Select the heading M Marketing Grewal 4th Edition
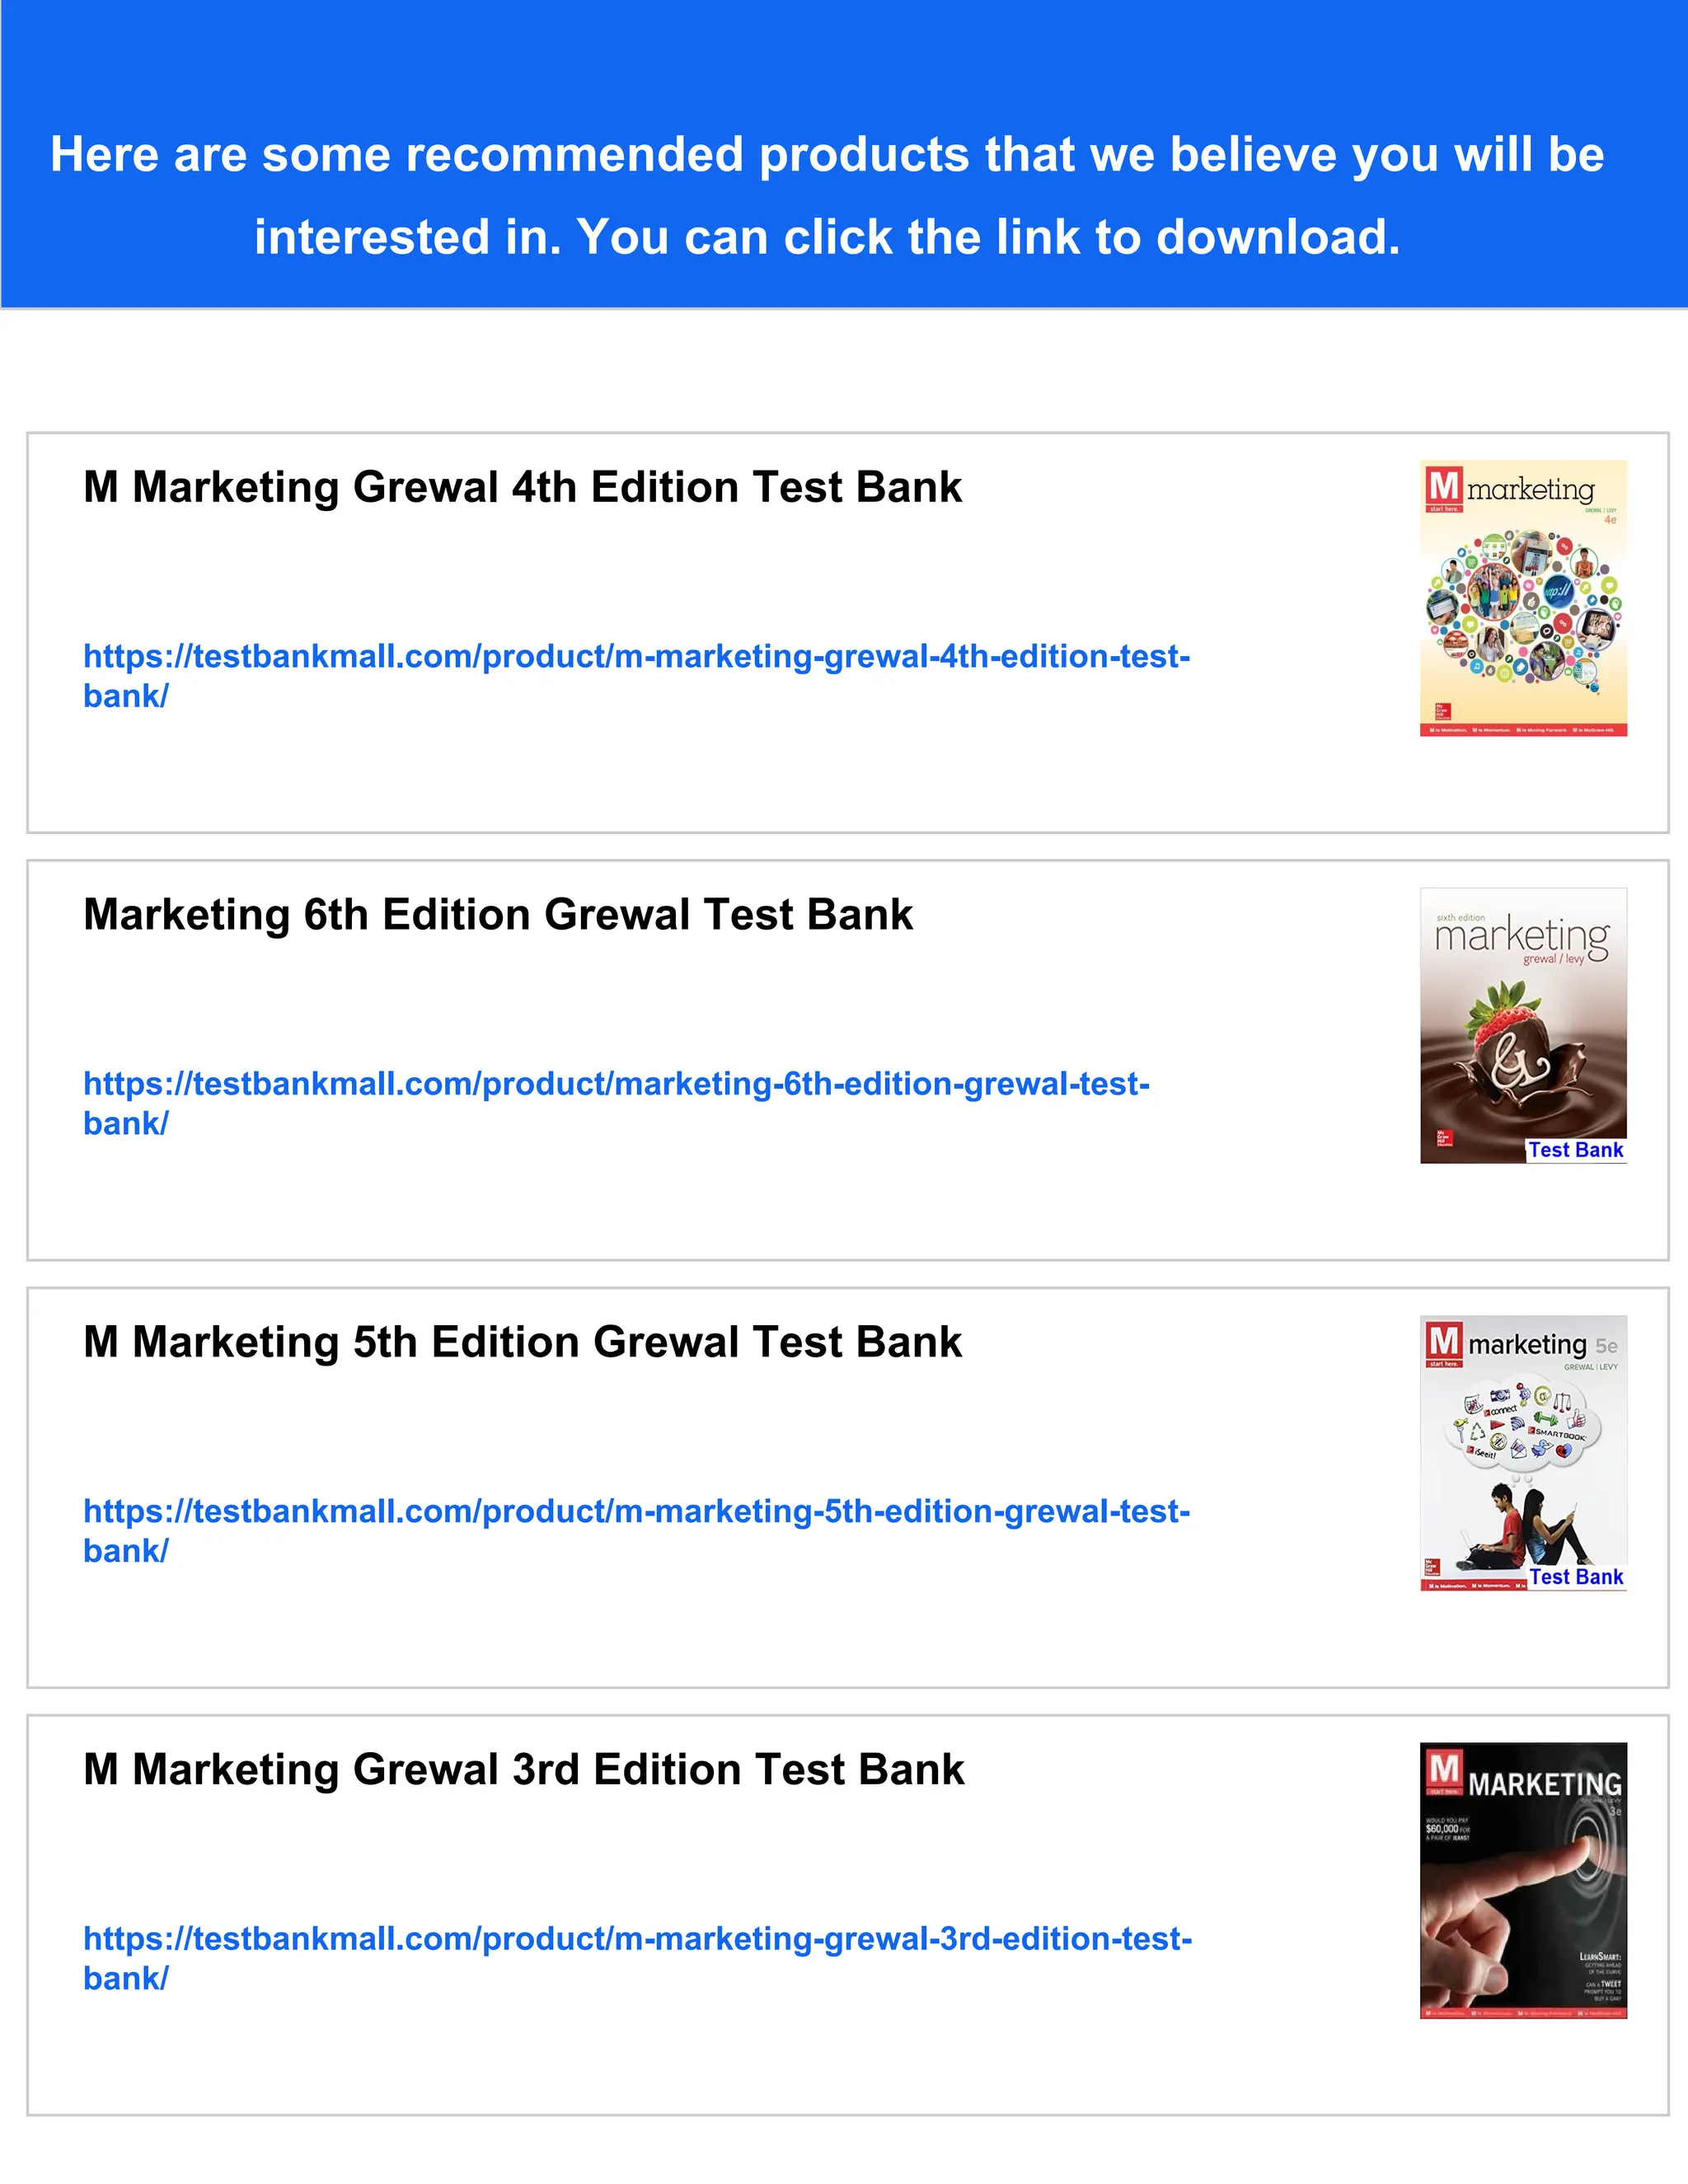The height and width of the screenshot is (2184, 1688). point(522,487)
